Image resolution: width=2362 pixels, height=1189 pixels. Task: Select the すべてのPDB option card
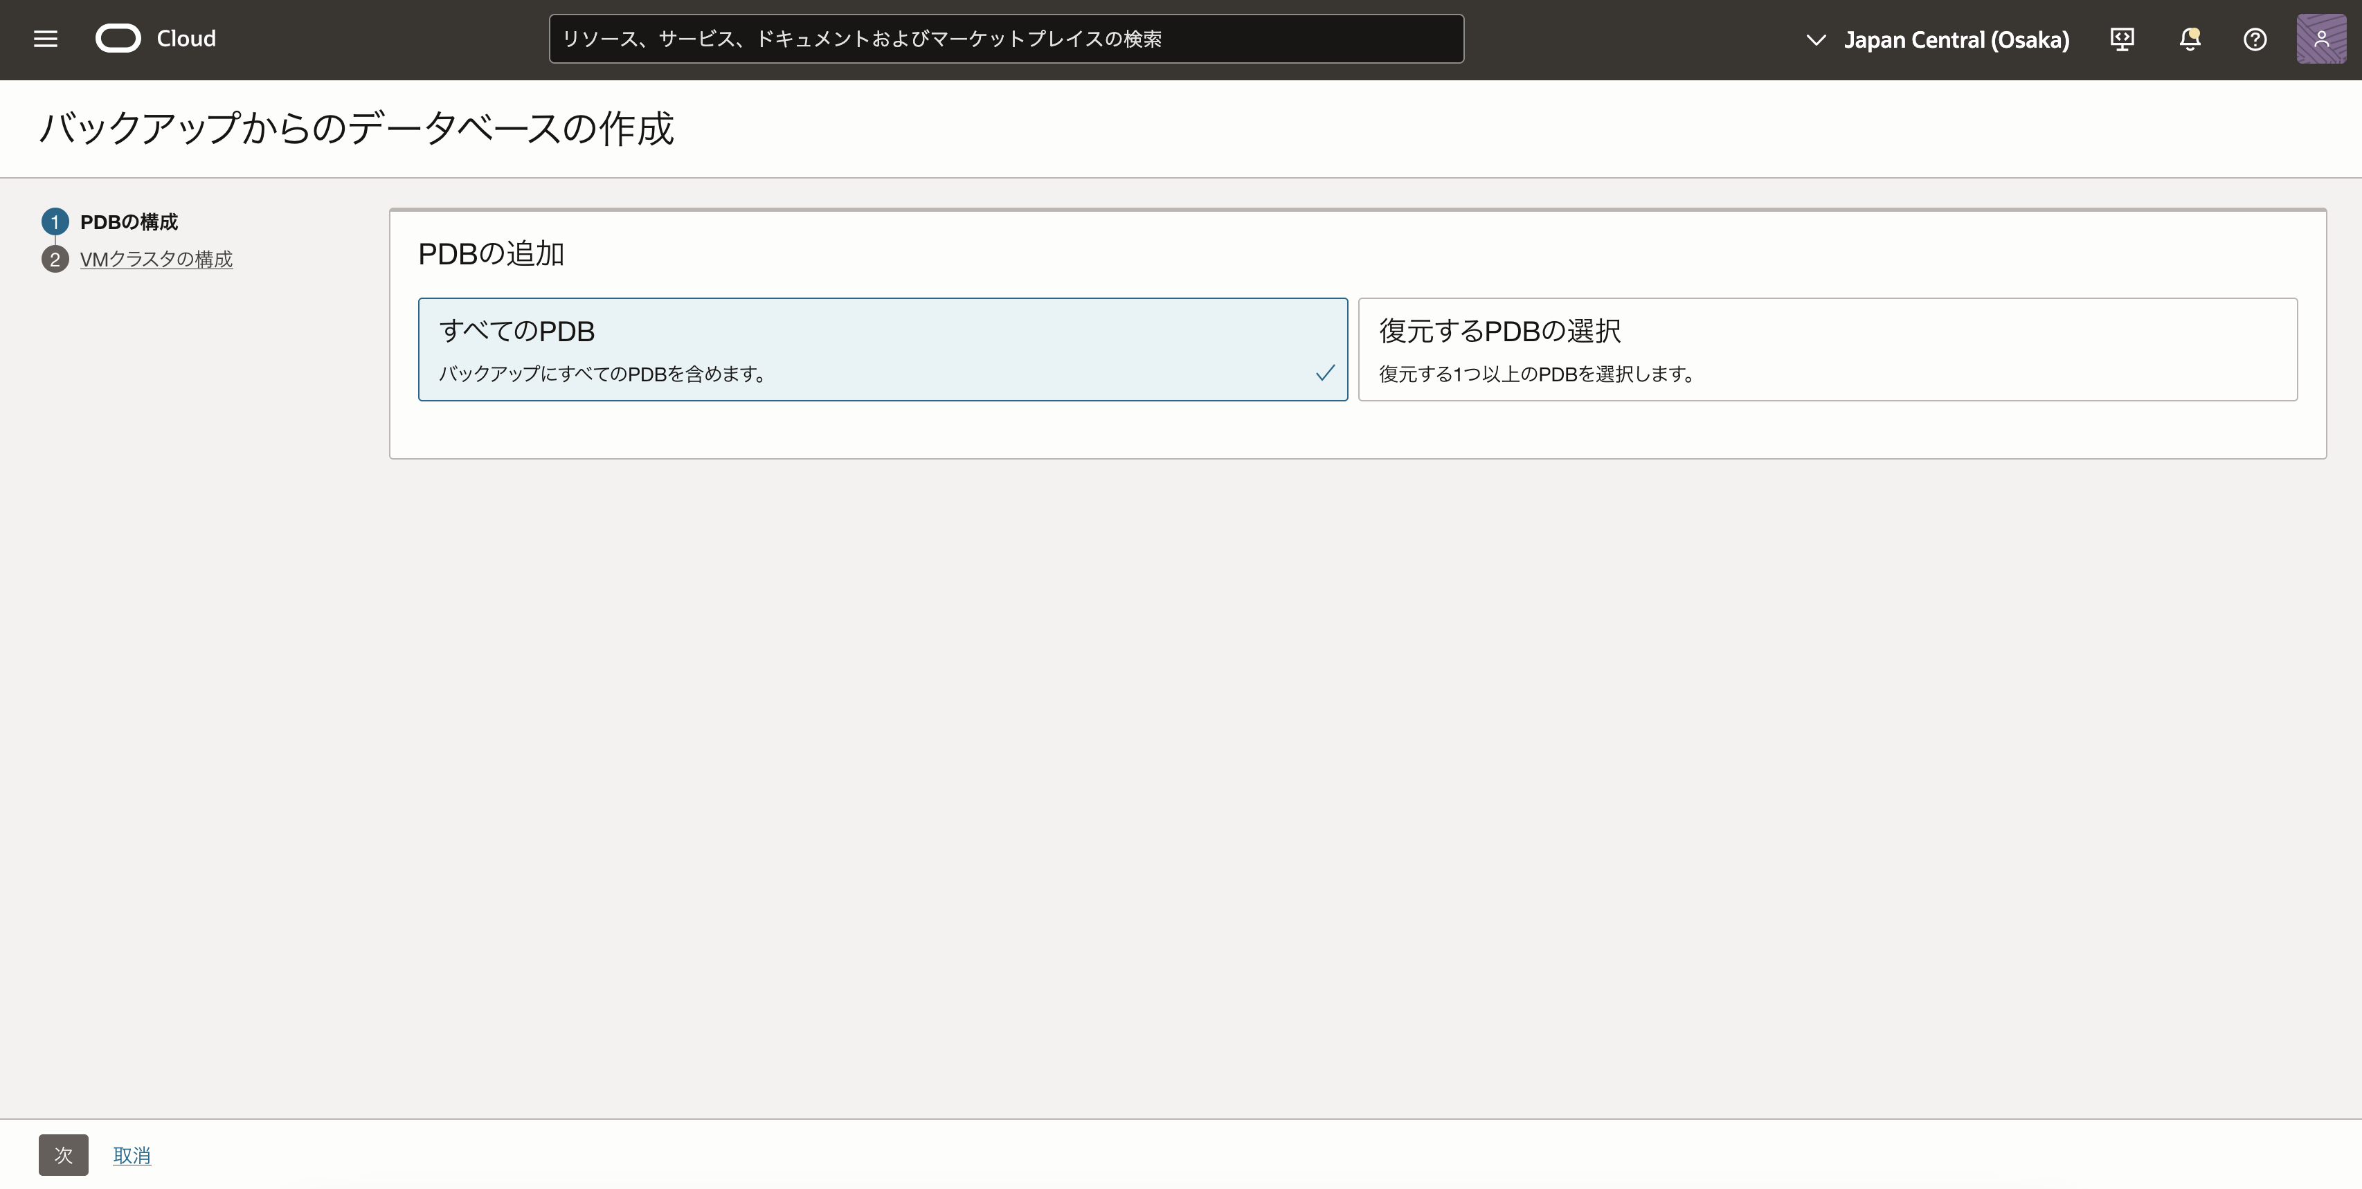(882, 348)
